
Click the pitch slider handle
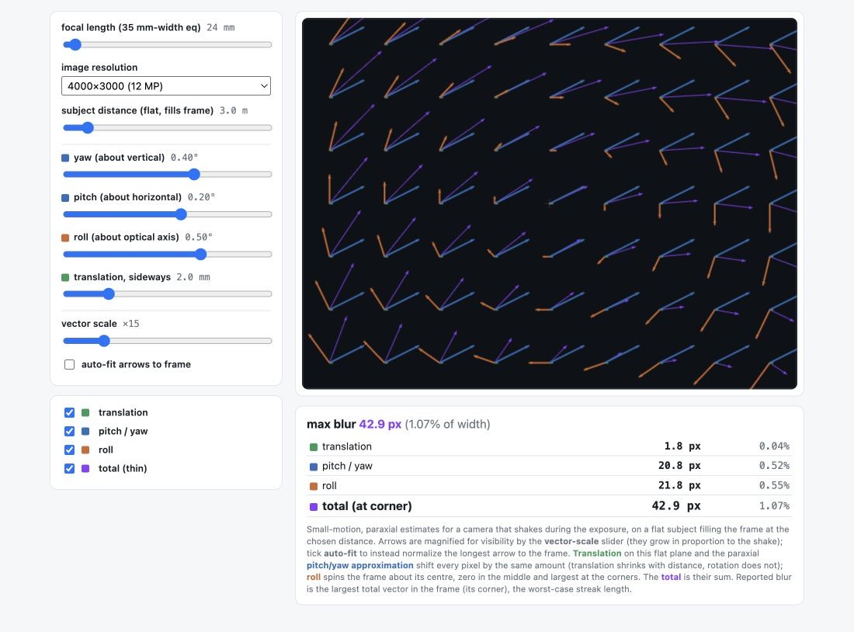(x=182, y=214)
